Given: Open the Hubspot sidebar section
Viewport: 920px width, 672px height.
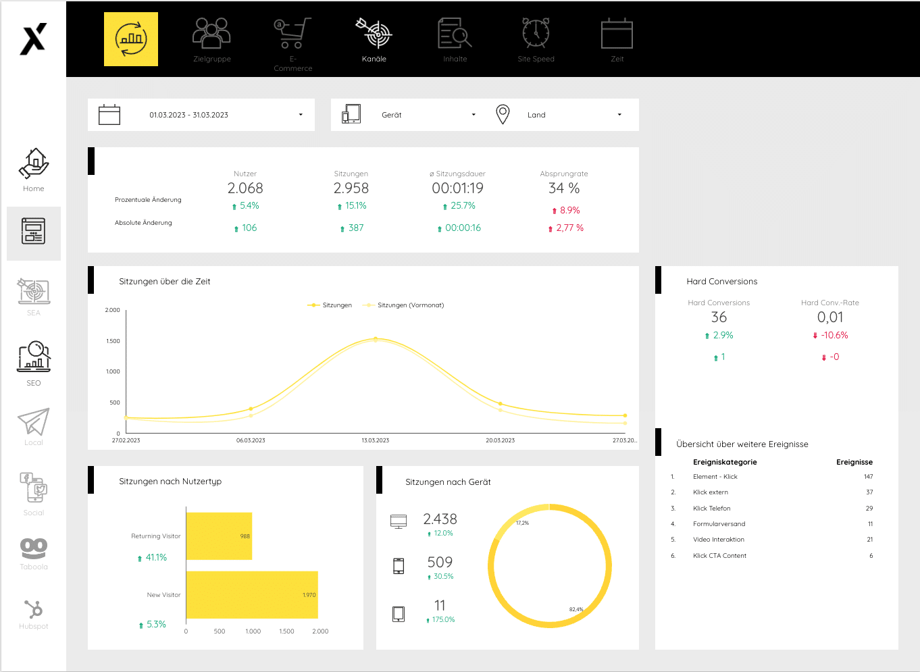Looking at the screenshot, I should tap(34, 614).
